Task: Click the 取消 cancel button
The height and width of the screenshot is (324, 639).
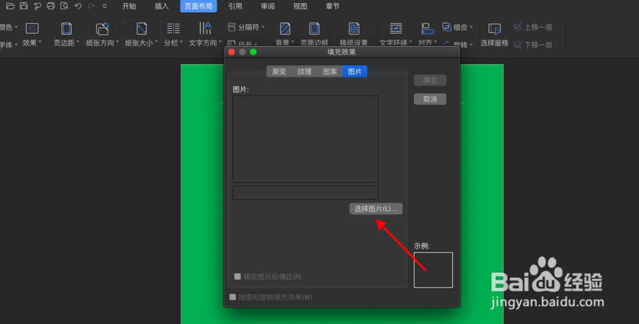Action: (x=430, y=99)
